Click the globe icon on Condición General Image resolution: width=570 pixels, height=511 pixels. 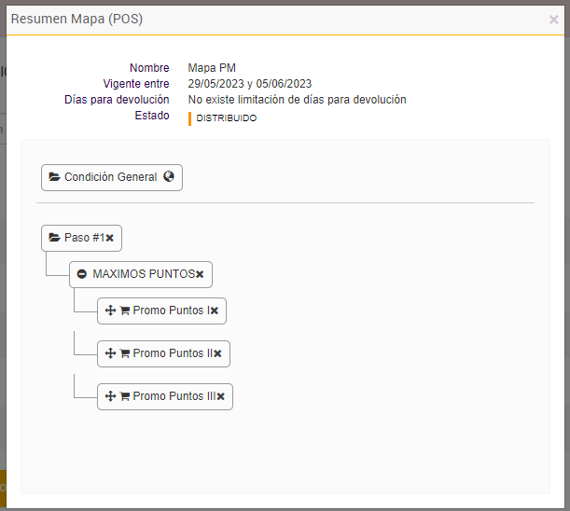coord(169,176)
